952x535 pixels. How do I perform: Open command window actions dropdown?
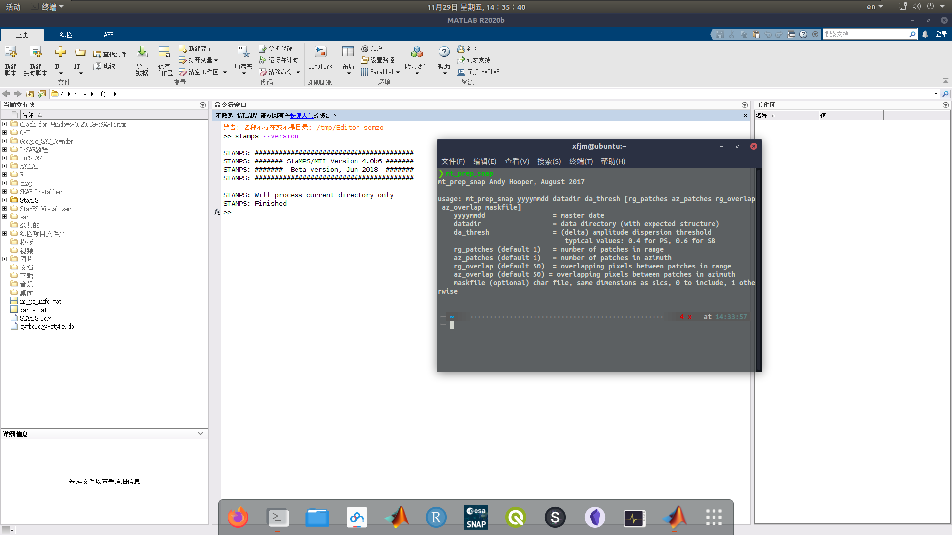(x=745, y=105)
